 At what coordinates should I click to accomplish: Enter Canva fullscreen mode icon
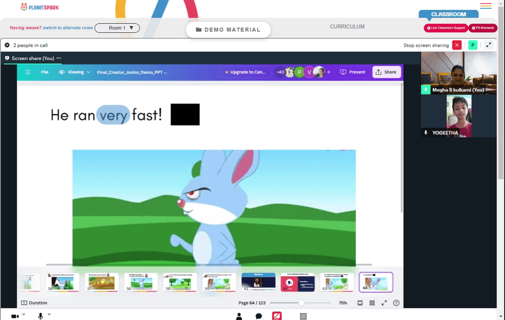click(x=384, y=303)
